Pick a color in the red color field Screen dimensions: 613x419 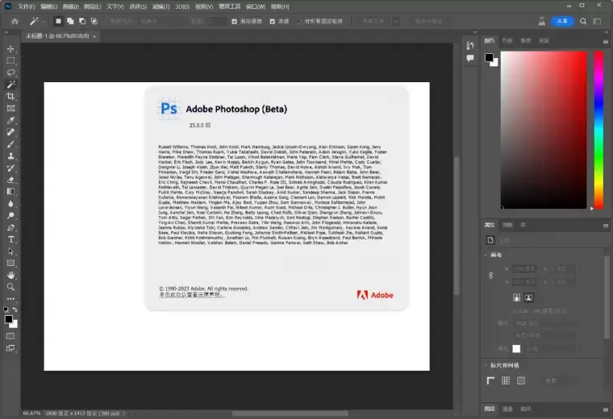click(x=544, y=130)
